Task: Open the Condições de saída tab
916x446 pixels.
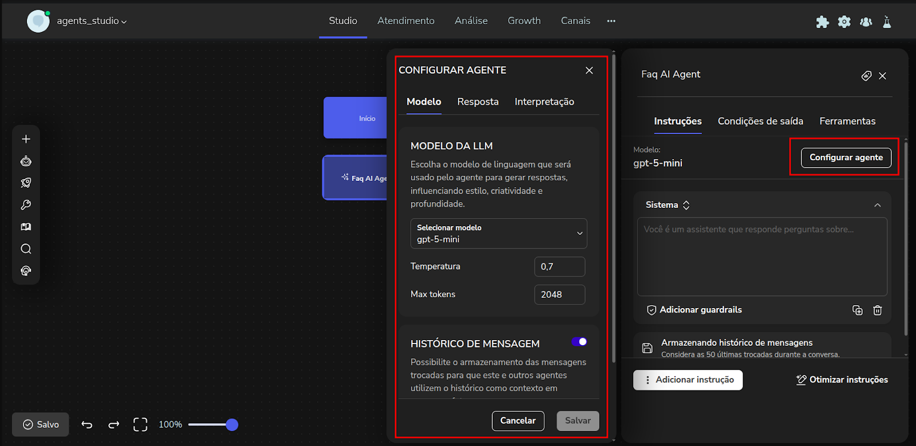Action: tap(760, 121)
